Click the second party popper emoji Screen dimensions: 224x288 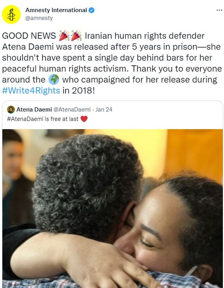(76, 36)
